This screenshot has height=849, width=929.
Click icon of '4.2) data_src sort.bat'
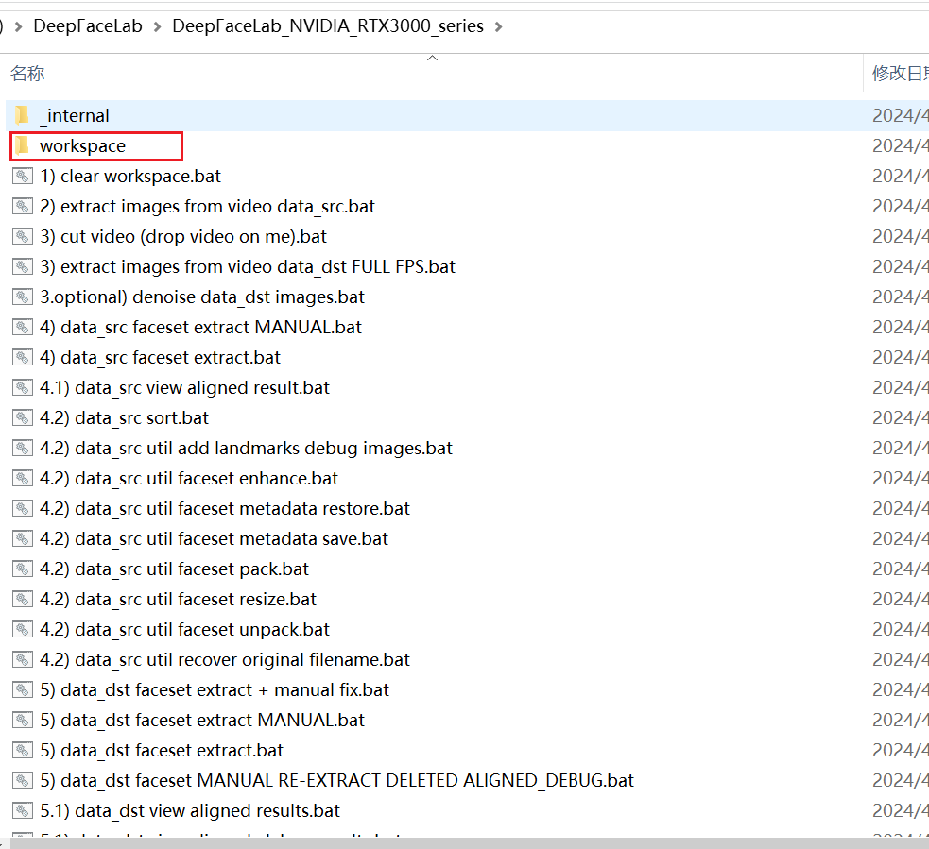23,417
